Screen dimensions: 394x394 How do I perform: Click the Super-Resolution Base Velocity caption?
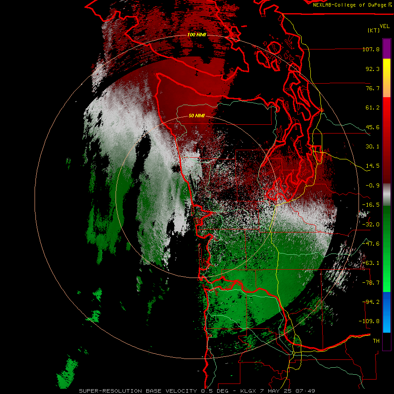[x=197, y=391]
